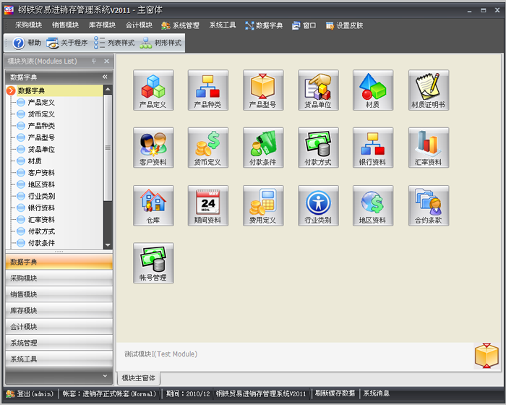Click the 材质证明书 notepad icon
The height and width of the screenshot is (405, 506).
pos(428,90)
